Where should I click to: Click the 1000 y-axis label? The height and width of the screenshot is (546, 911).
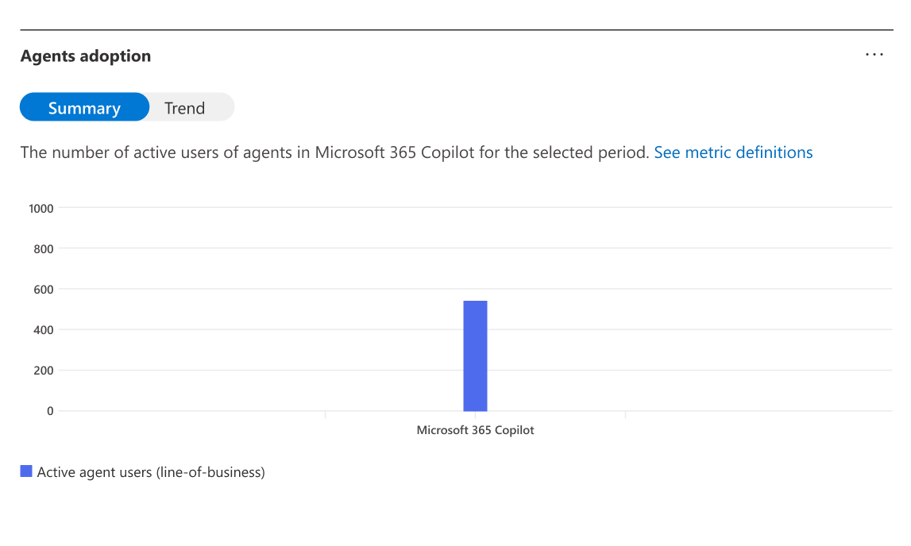[41, 208]
